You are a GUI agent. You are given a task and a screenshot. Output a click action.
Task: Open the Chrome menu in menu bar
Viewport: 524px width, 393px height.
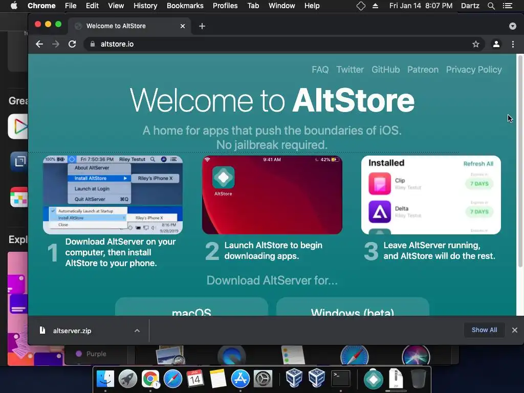pyautogui.click(x=41, y=6)
